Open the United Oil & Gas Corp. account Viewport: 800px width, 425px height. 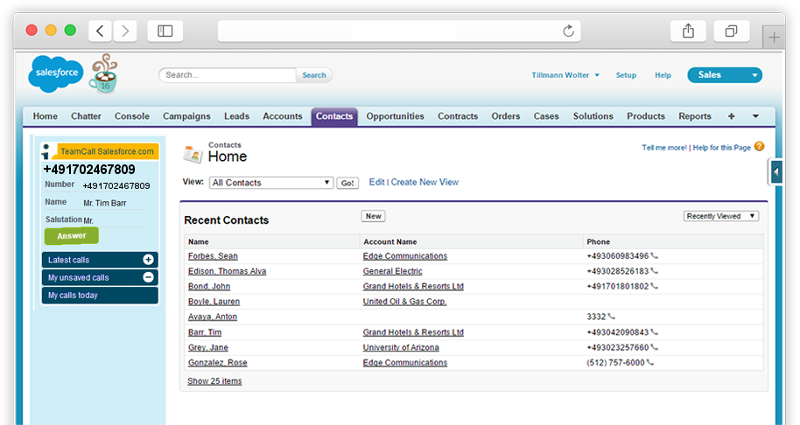pyautogui.click(x=404, y=301)
